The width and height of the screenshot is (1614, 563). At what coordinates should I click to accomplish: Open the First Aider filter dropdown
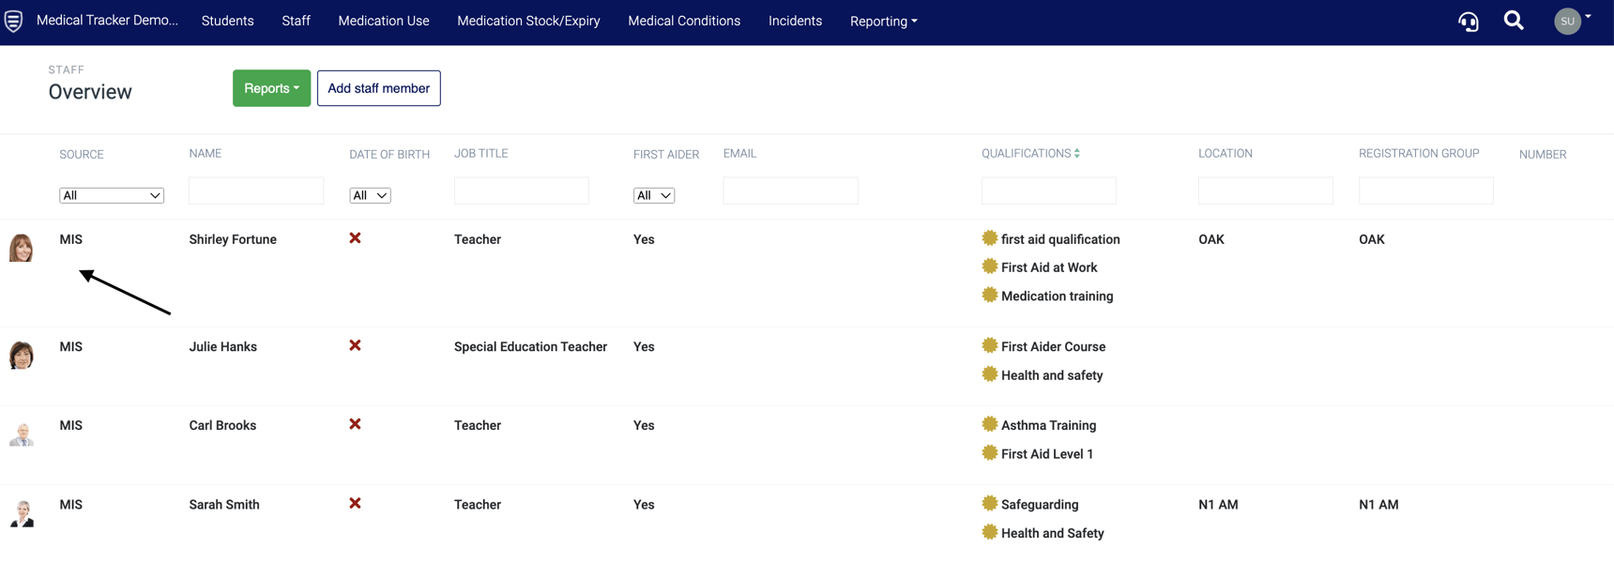point(654,195)
